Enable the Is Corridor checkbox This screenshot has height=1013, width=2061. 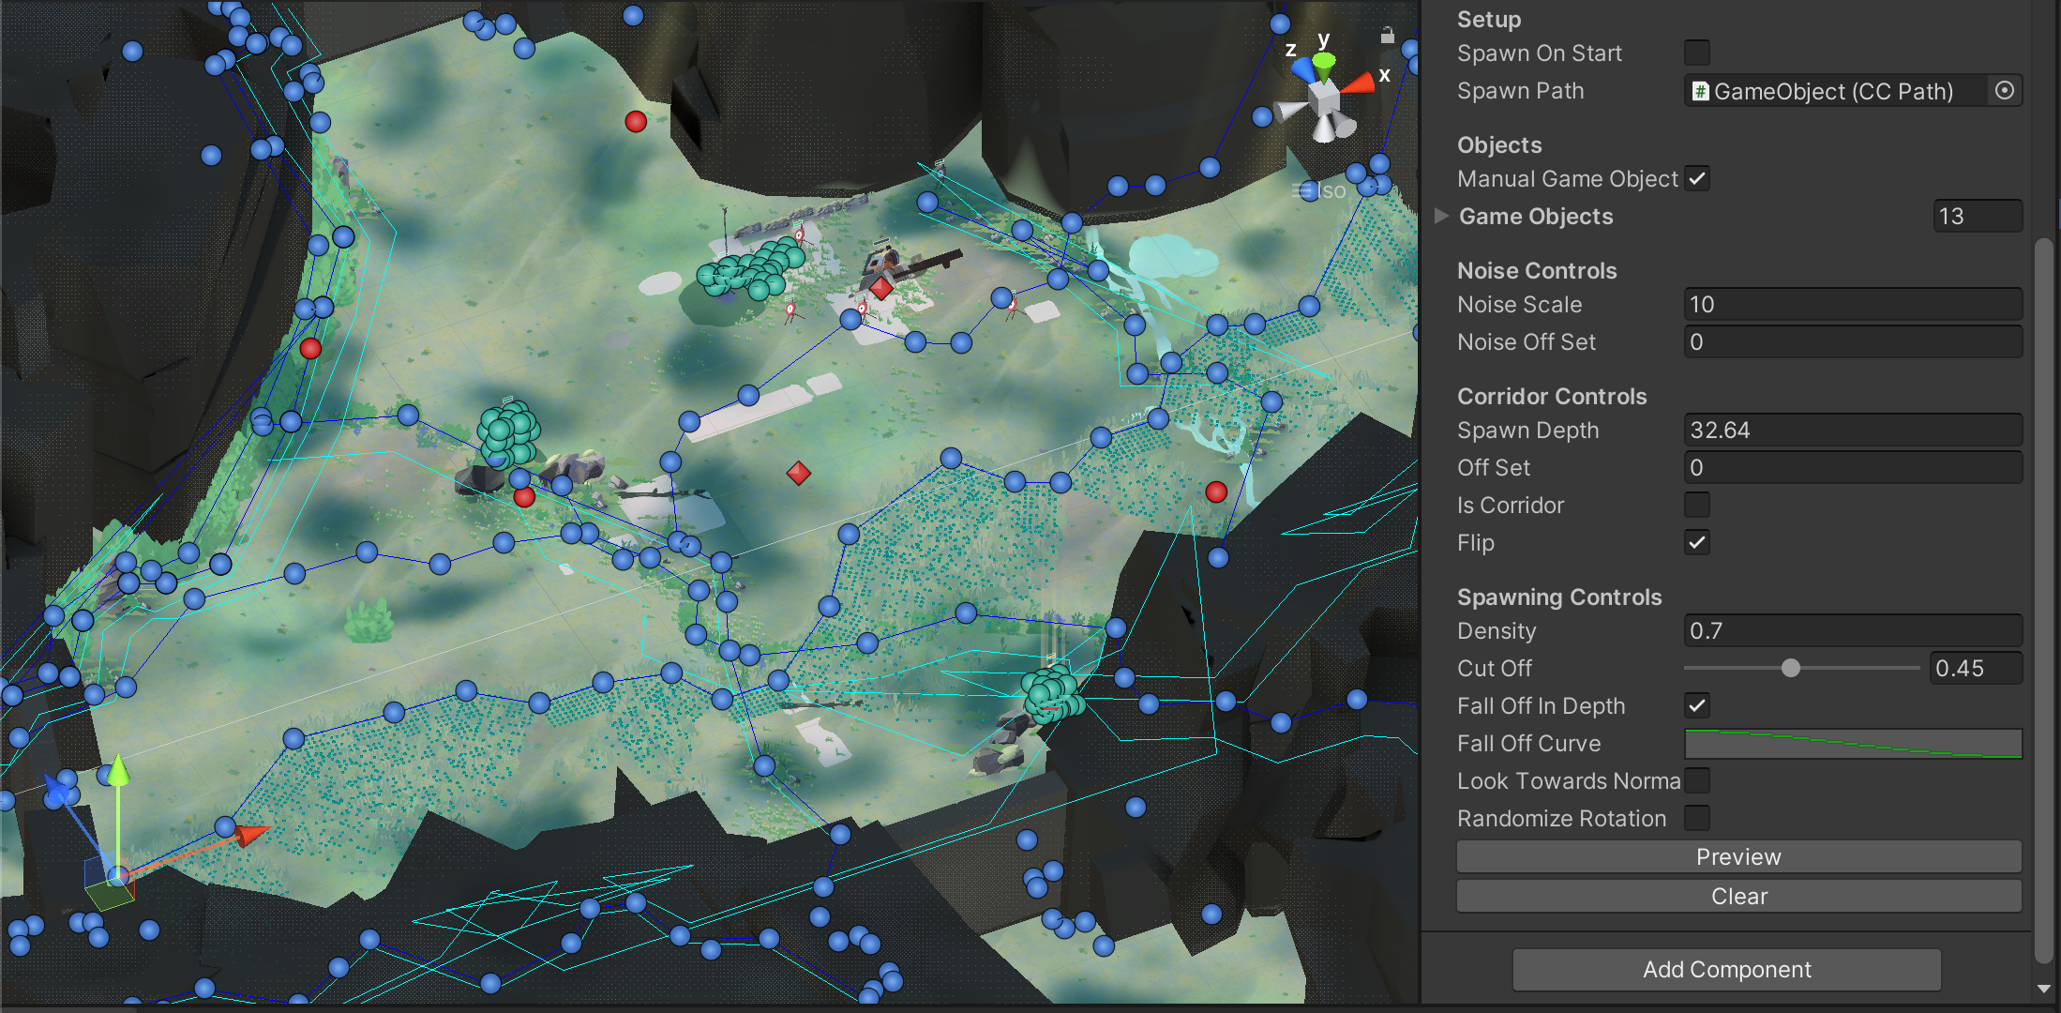1697,505
